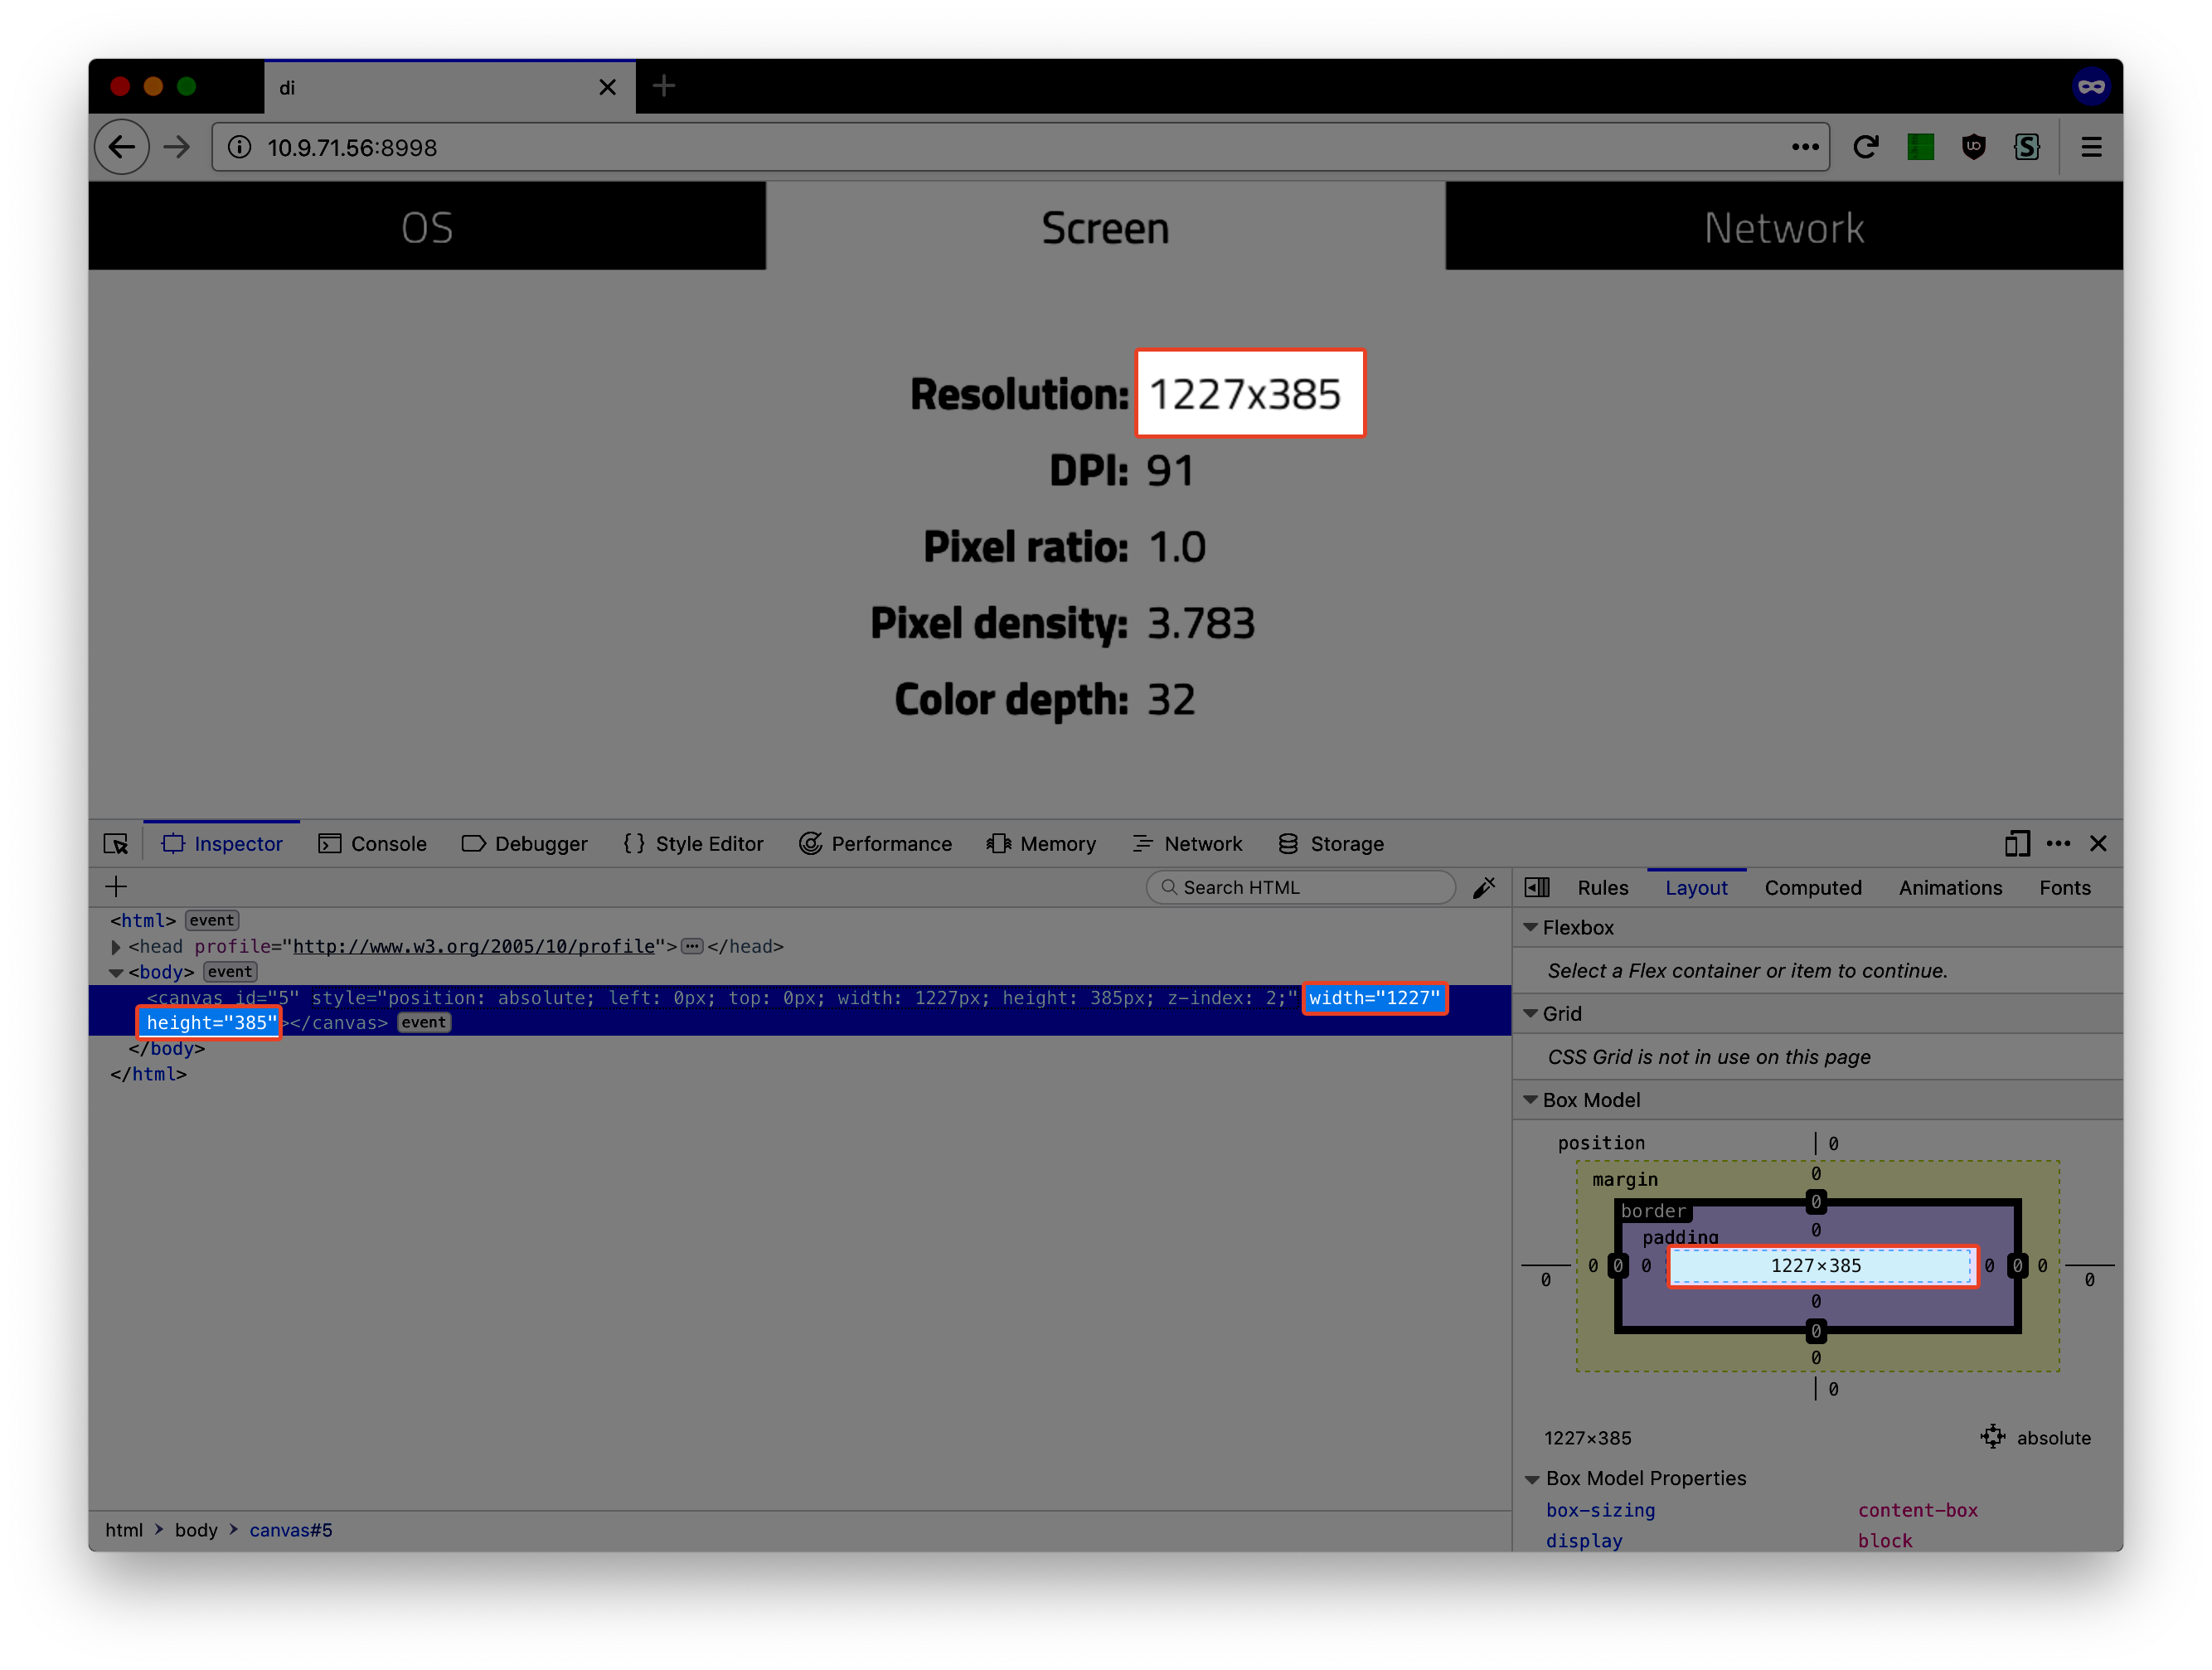Click the uBlock shield extension icon
This screenshot has width=2212, height=1670.
pyautogui.click(x=1973, y=148)
